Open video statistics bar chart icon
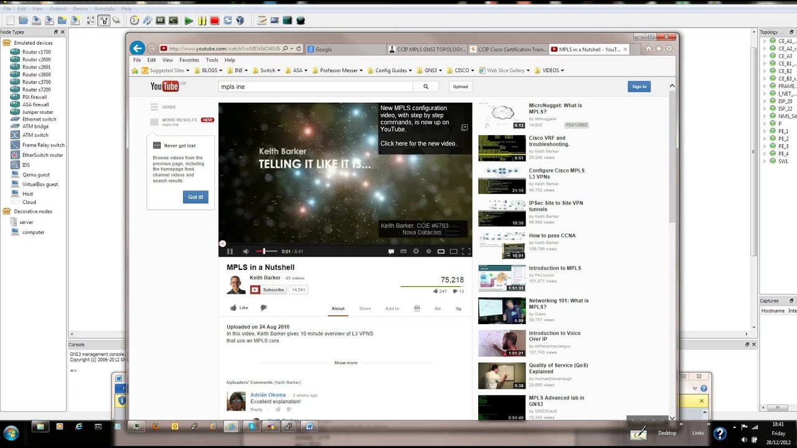 click(x=438, y=309)
